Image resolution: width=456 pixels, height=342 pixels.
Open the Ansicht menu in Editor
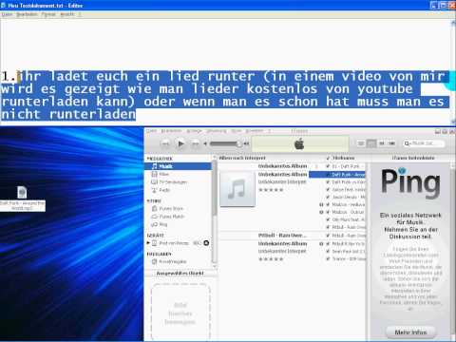(66, 14)
